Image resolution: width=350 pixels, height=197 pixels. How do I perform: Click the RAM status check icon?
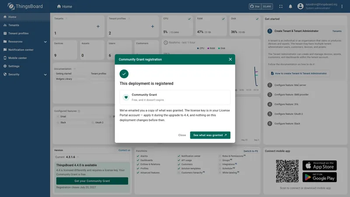click(223, 19)
